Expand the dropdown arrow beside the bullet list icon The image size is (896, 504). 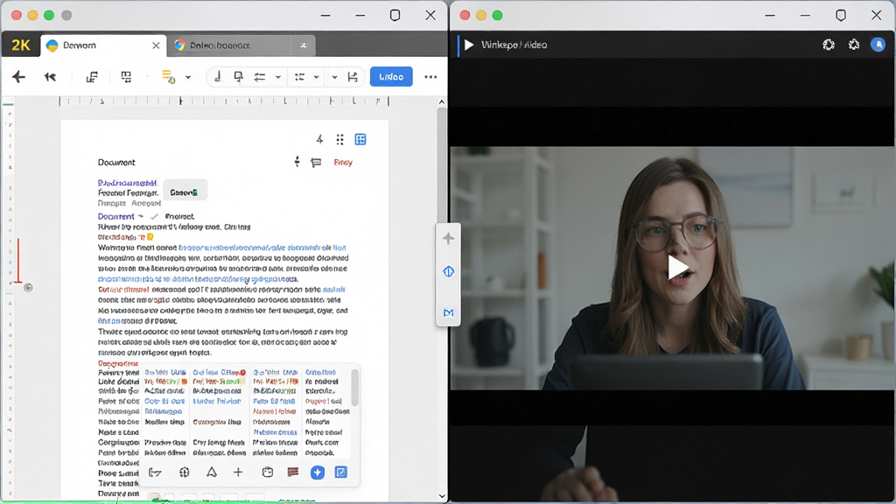(x=316, y=77)
